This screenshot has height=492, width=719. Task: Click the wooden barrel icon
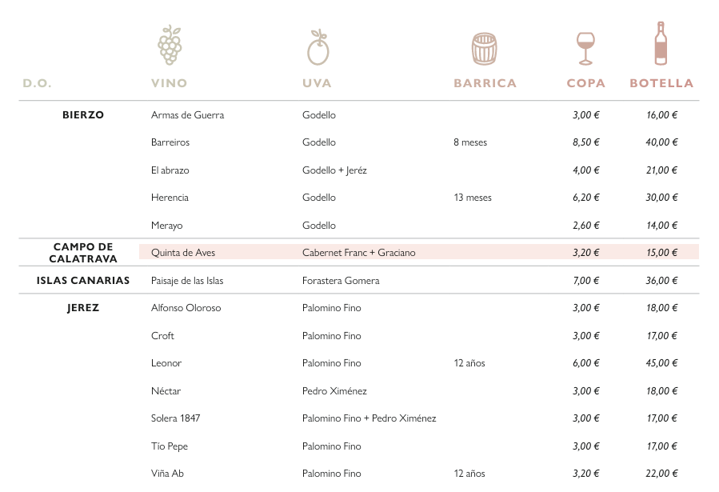[485, 49]
